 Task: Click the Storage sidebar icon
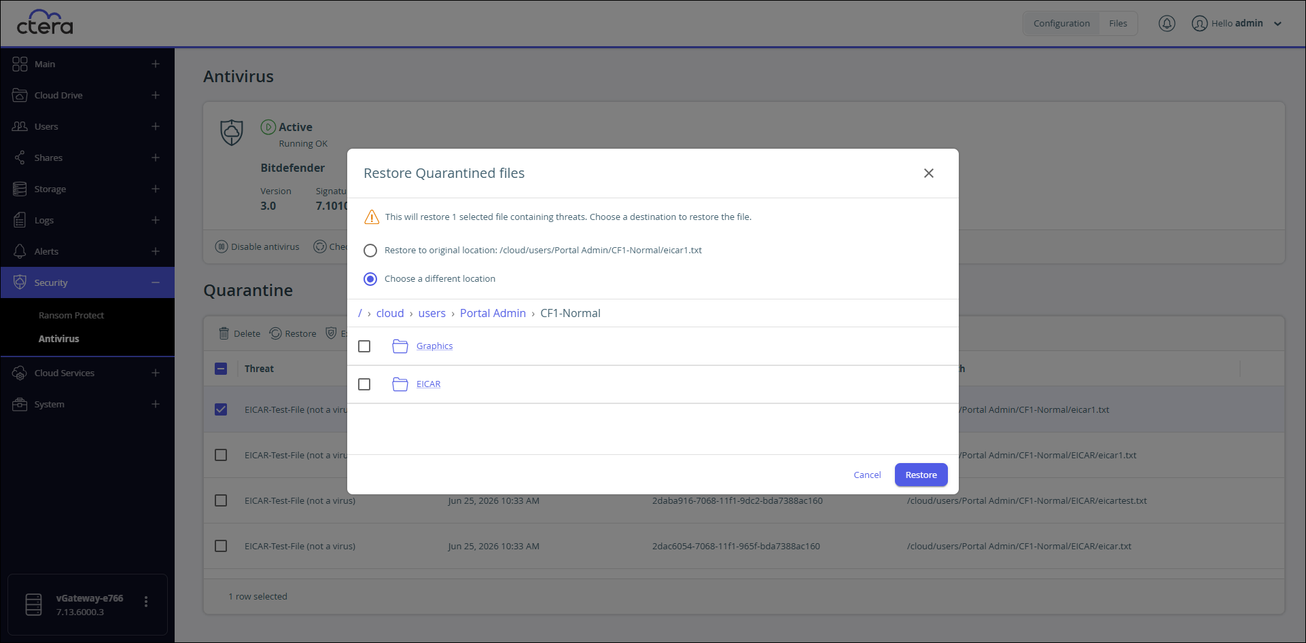[x=20, y=189]
